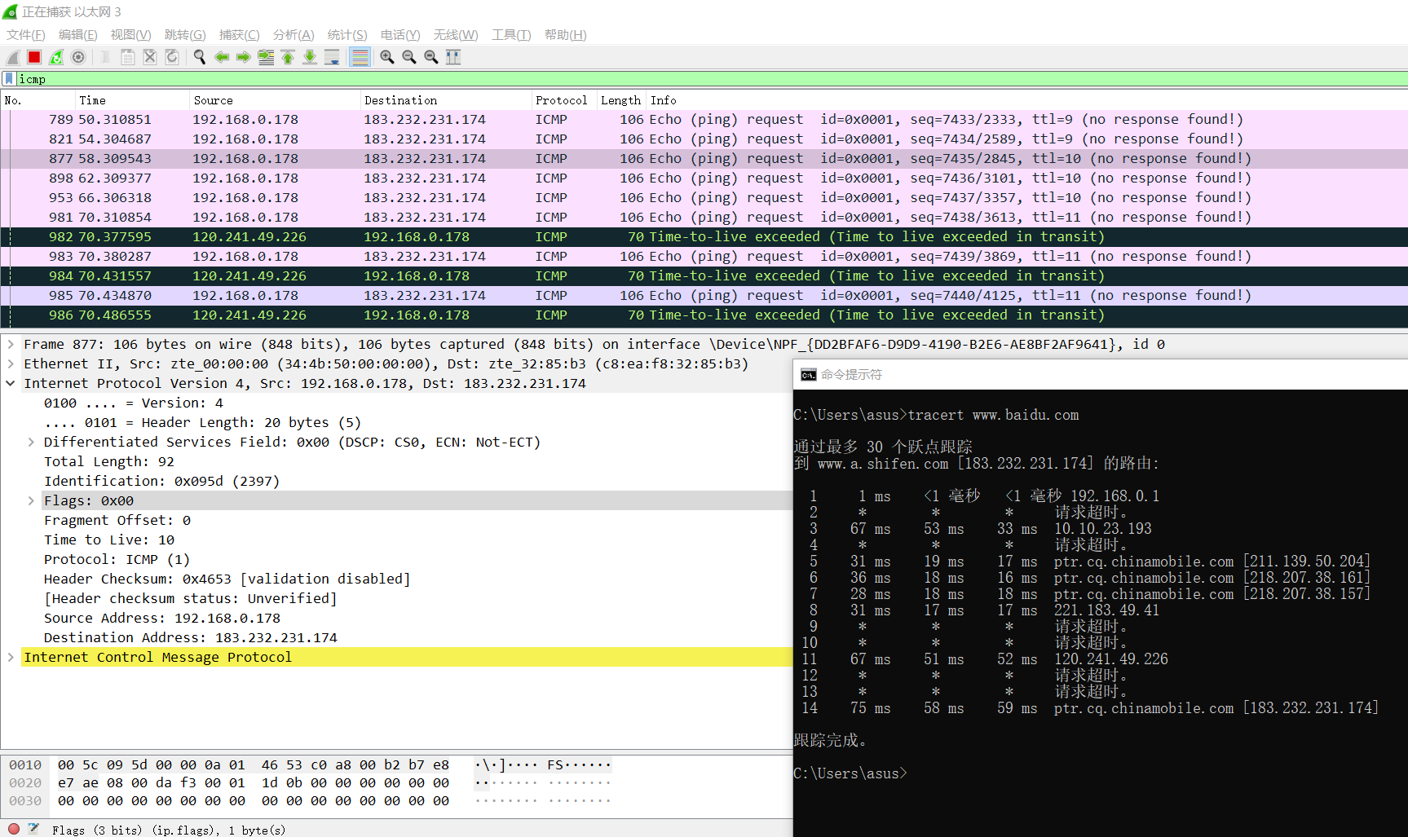
Task: Click the expert information red circle icon
Action: [13, 829]
